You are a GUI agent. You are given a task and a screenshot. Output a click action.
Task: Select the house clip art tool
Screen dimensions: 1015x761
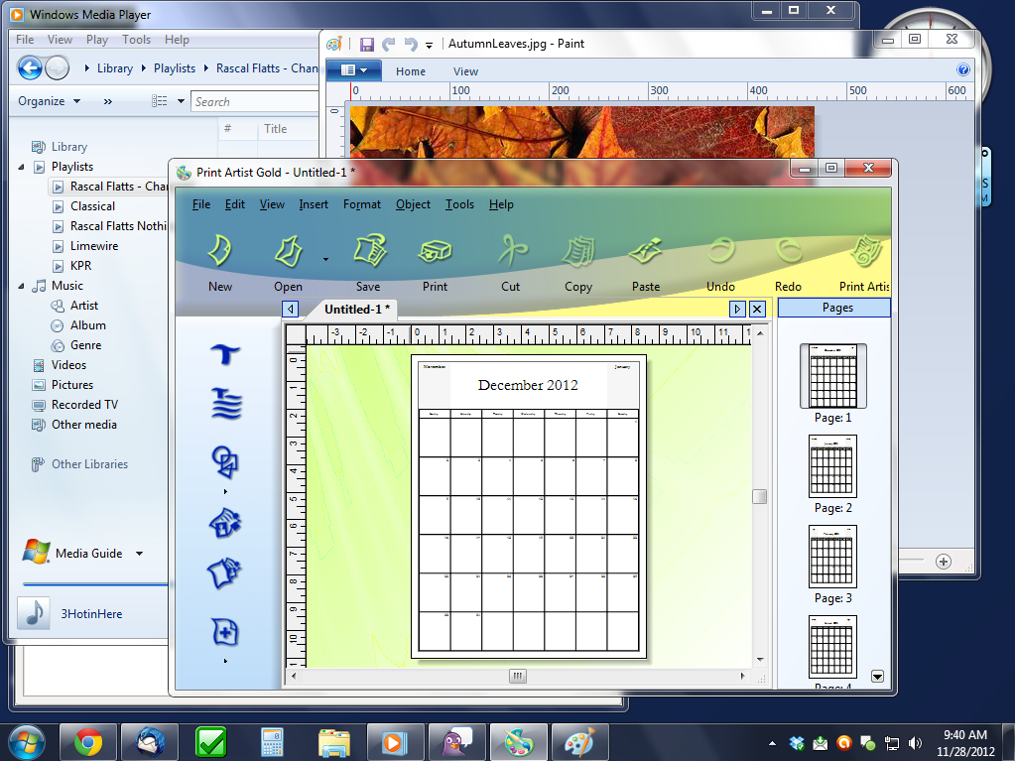coord(225,522)
